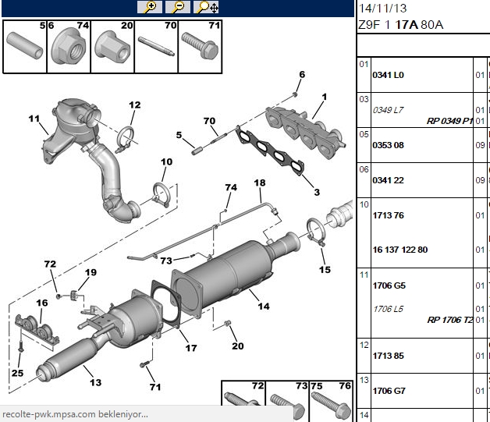490x422 pixels.
Task: Select table row reference 12
Action: tap(364, 345)
